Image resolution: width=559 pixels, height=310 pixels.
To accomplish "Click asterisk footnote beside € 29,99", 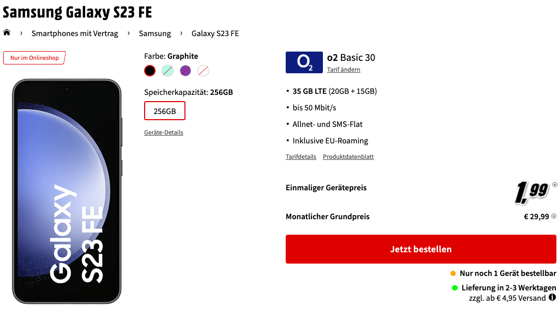I will pyautogui.click(x=554, y=216).
